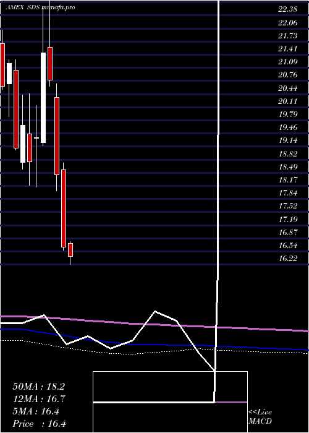Select the 17.19 price axis label
This screenshot has width=309, height=433.
288,220
